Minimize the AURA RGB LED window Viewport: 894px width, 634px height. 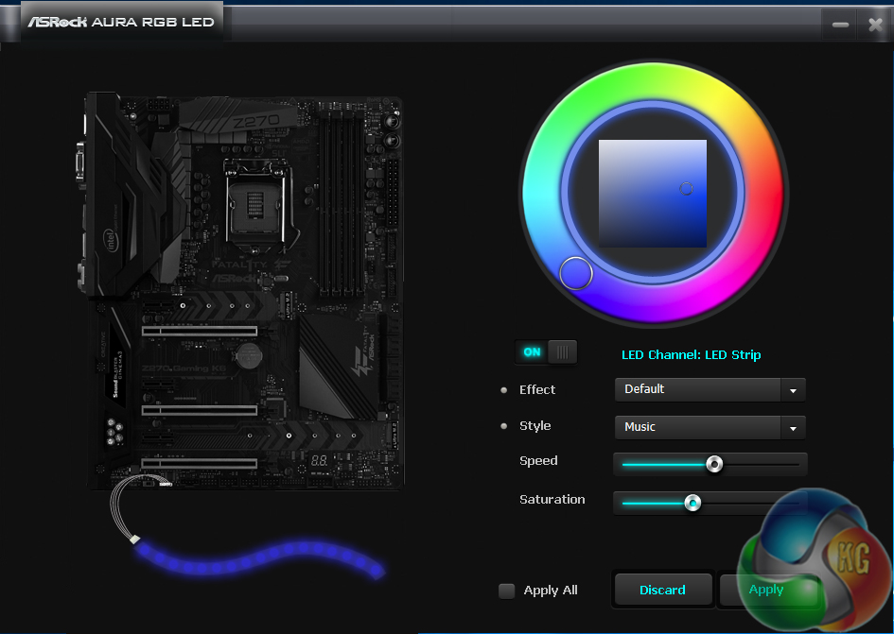[x=840, y=25]
